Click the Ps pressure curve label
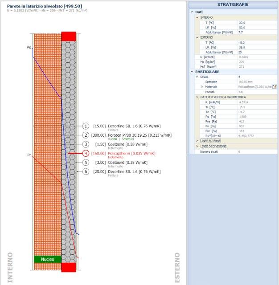This screenshot has width=279, height=285. 29,47
